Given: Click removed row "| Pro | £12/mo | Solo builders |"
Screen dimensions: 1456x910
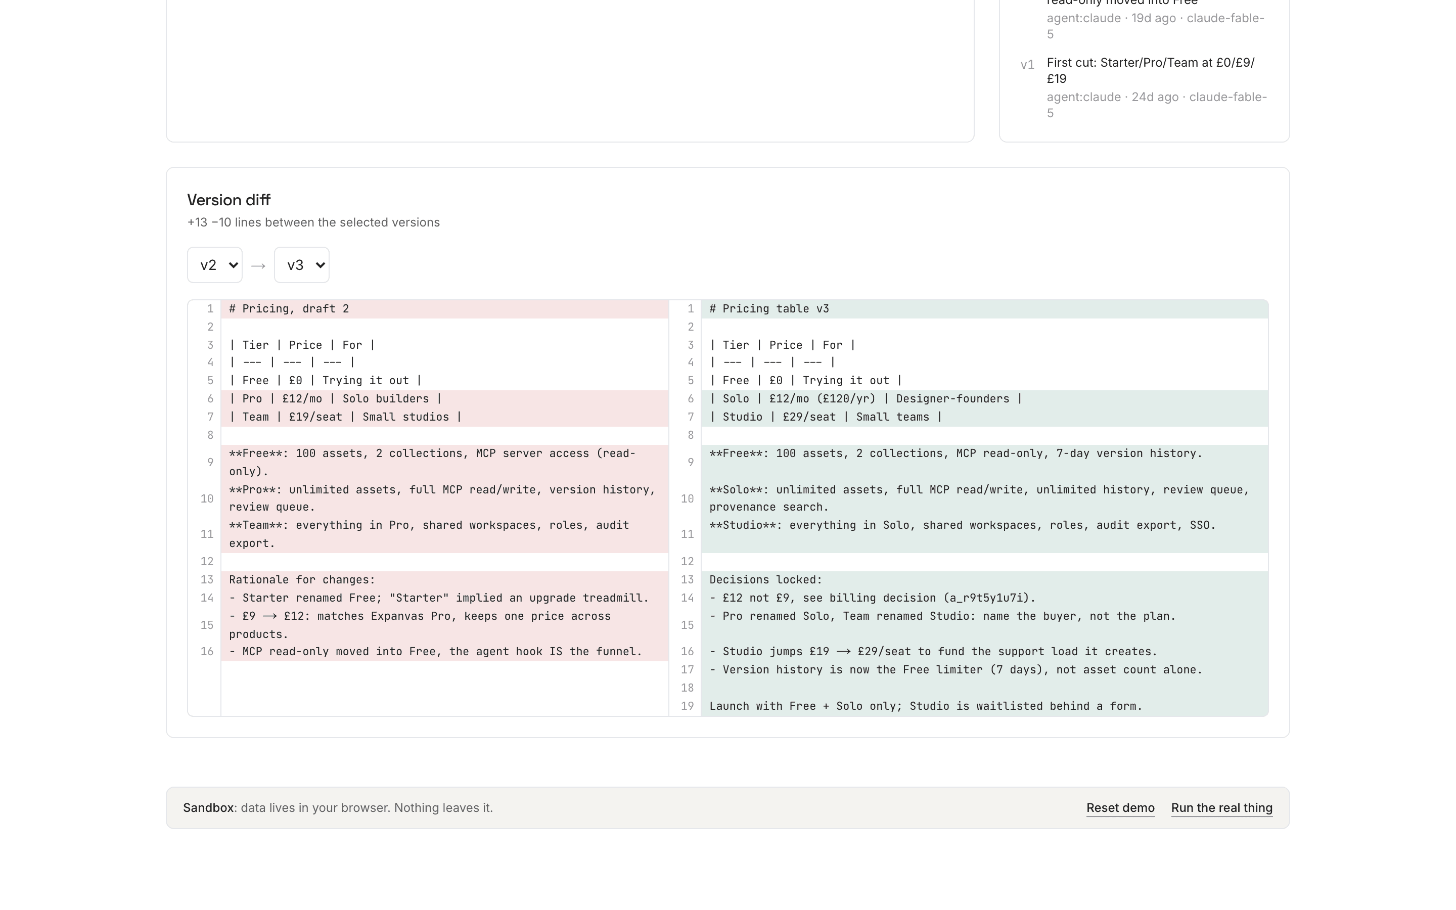Looking at the screenshot, I should coord(444,399).
